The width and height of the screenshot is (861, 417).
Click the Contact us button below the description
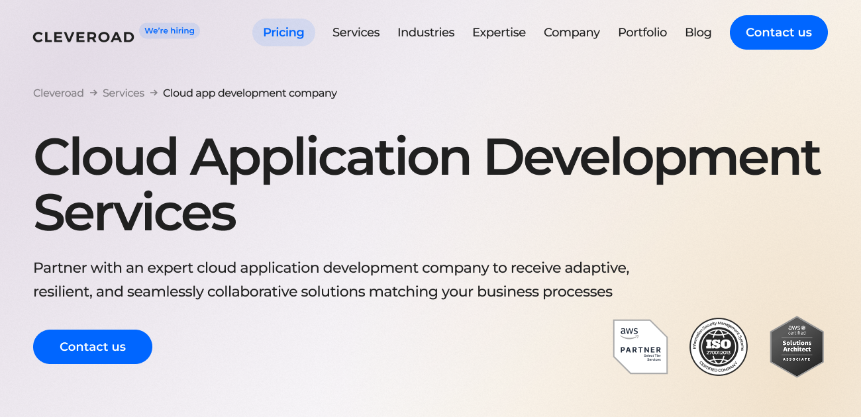click(x=93, y=346)
